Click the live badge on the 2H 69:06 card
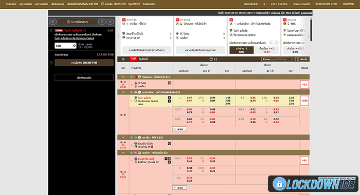The height and width of the screenshot is (195, 360). 177,20
